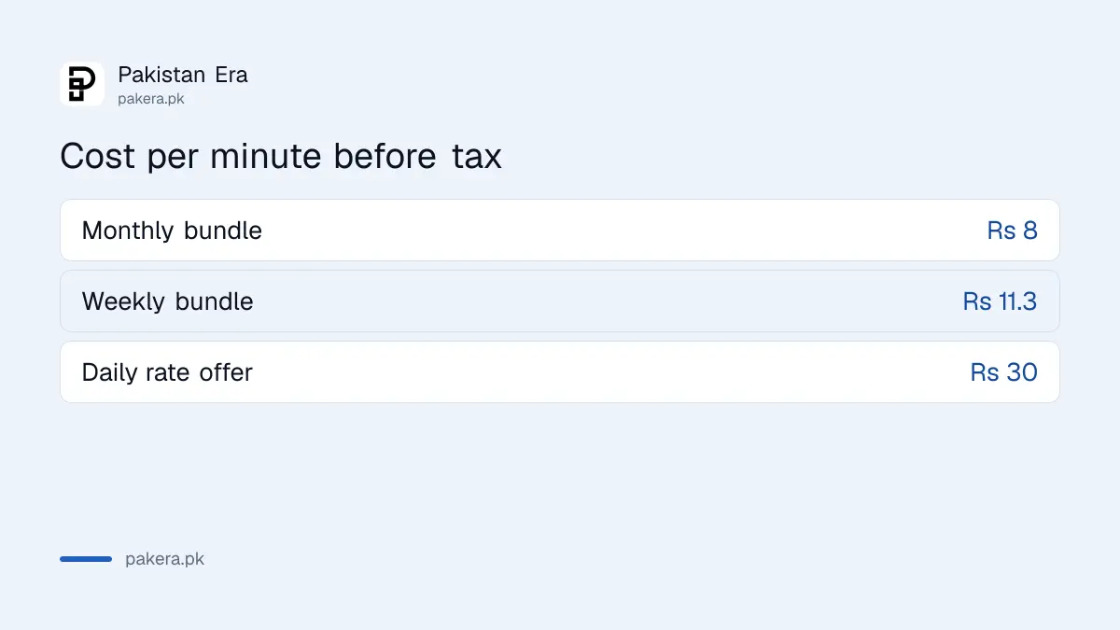Open the pakera.pk footer link
Screen dimensions: 1120x630
click(x=164, y=559)
